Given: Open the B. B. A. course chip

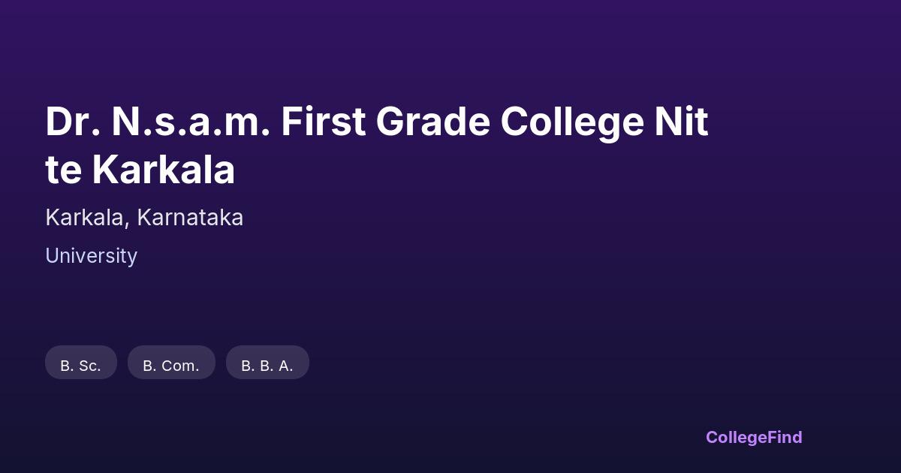Looking at the screenshot, I should [267, 363].
